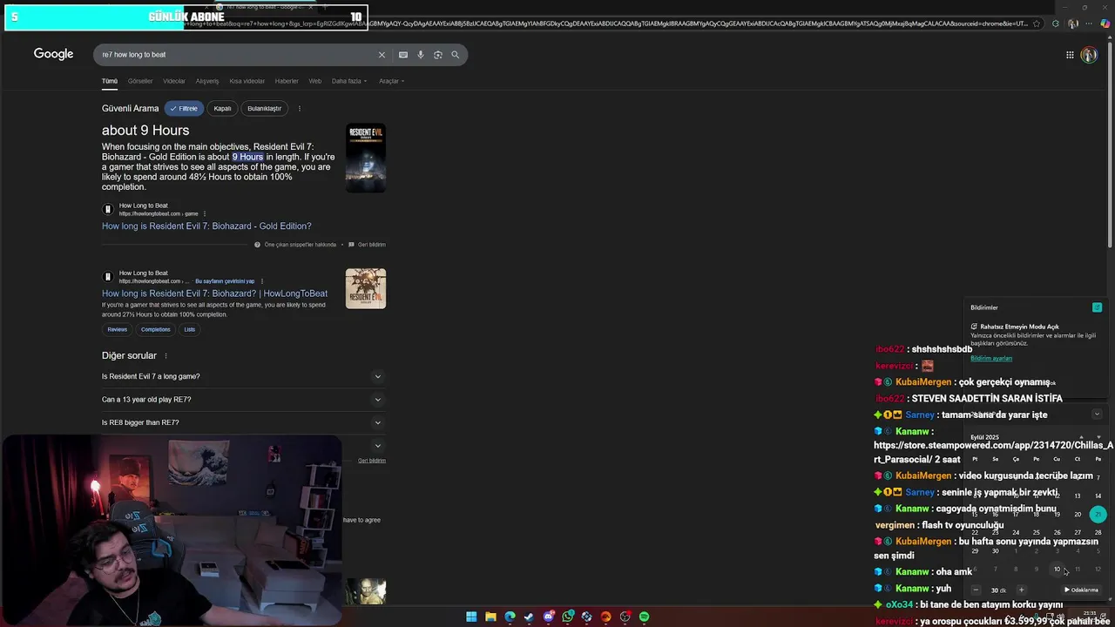
Task: Click the Google logo
Action: click(x=53, y=54)
